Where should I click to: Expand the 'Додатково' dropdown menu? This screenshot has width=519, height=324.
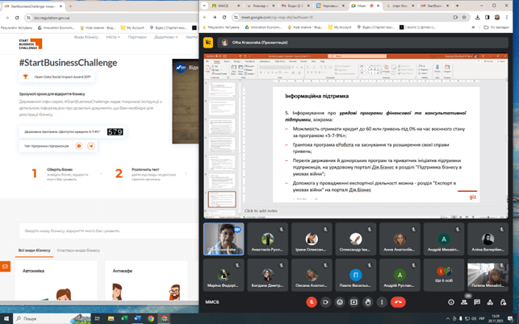[165, 37]
